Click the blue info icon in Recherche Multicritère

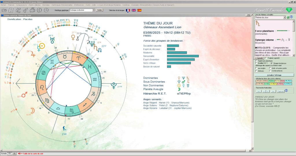(x=286, y=90)
